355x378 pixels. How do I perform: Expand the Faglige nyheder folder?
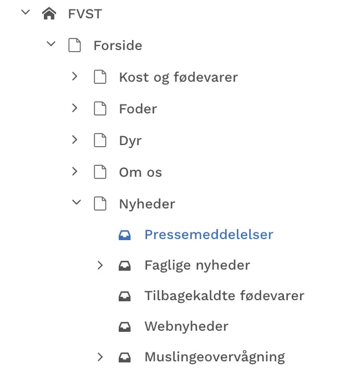pyautogui.click(x=100, y=265)
